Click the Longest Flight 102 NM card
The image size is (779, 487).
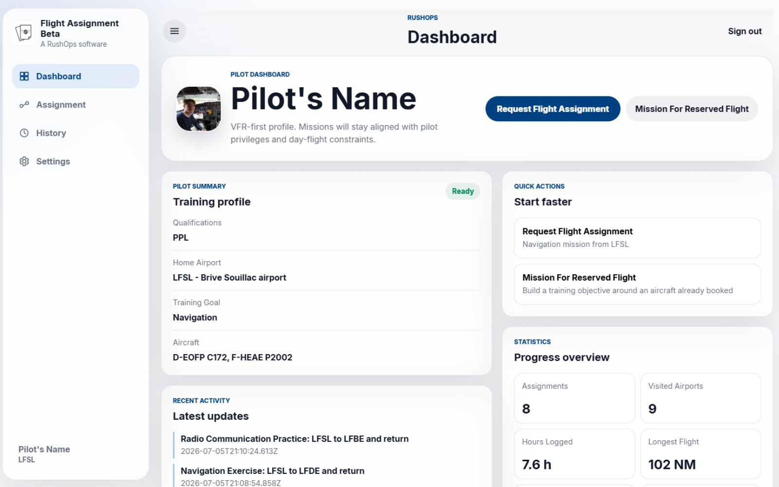coord(701,454)
